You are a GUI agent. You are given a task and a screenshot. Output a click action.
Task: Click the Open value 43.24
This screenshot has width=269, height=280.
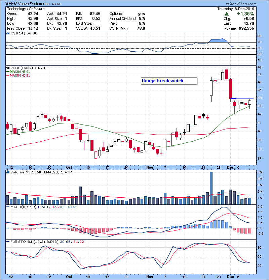click(x=33, y=14)
